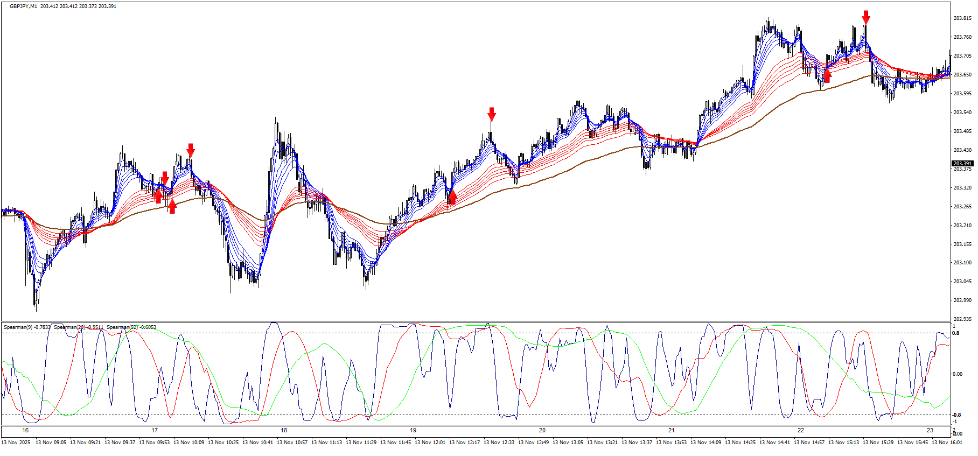This screenshot has width=978, height=456.
Task: Select the red down arrow above the 12:17 peak
Action: [491, 114]
